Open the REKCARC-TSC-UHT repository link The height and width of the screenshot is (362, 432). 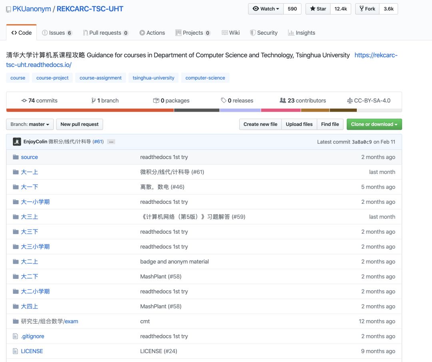click(x=90, y=9)
